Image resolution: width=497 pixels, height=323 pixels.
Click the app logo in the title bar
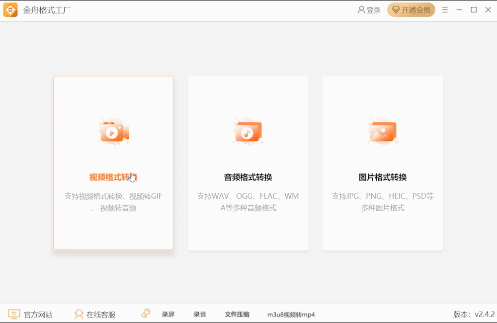pos(10,9)
